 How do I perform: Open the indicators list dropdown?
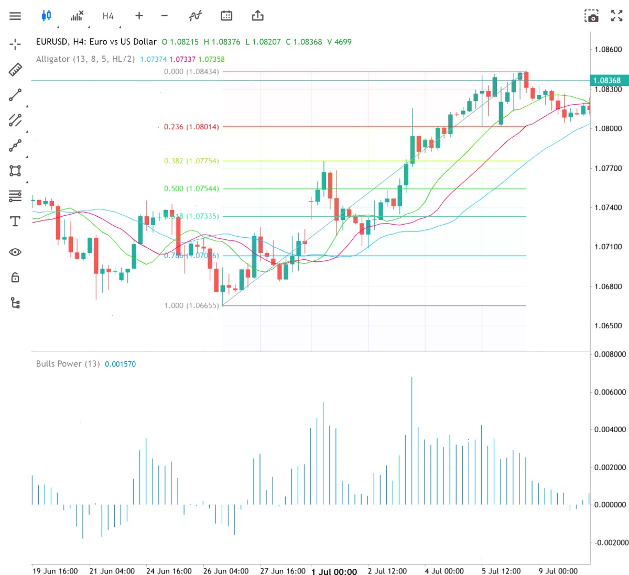pos(77,16)
